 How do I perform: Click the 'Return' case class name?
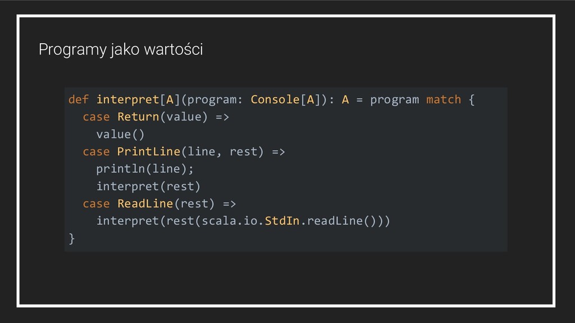point(138,117)
